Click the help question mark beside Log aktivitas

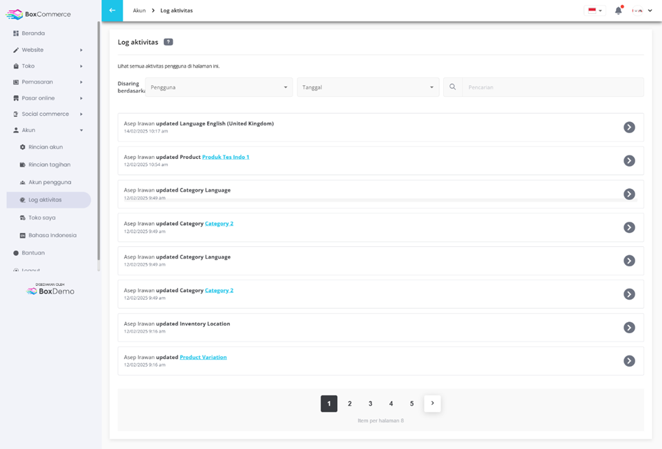[169, 42]
